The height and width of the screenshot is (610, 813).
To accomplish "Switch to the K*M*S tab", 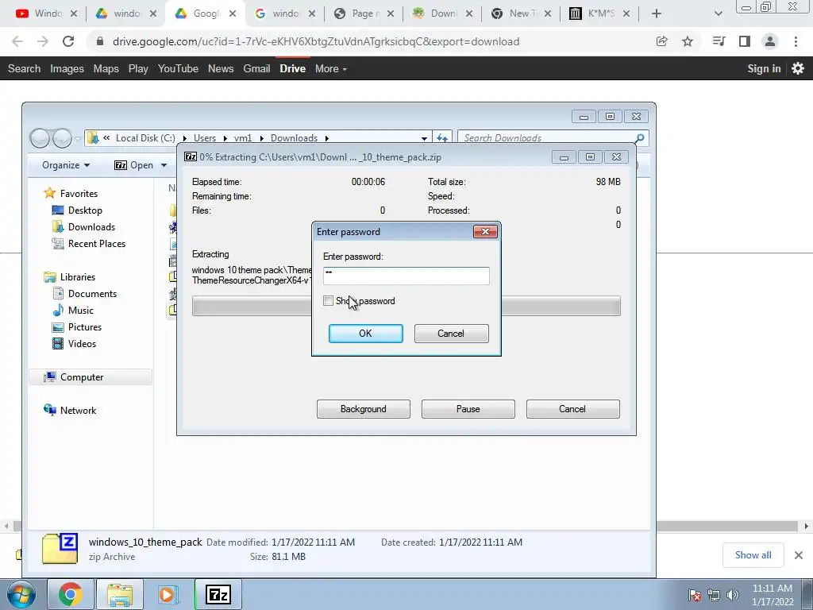I will tap(599, 14).
